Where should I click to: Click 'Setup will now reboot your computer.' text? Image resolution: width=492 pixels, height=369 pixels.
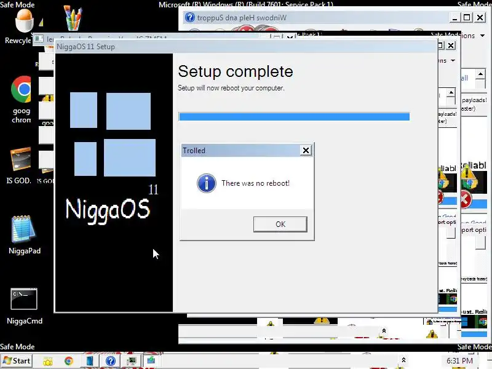[x=231, y=88]
